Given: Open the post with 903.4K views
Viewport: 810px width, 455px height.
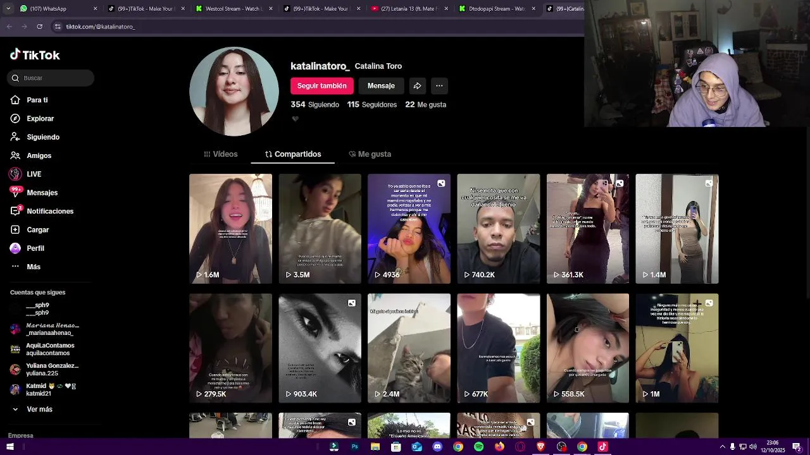Looking at the screenshot, I should pos(320,348).
